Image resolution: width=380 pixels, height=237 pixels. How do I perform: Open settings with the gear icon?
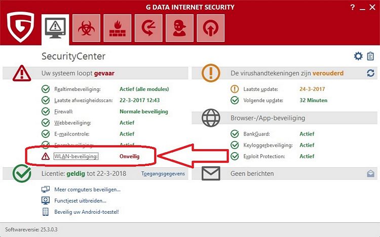click(x=358, y=56)
